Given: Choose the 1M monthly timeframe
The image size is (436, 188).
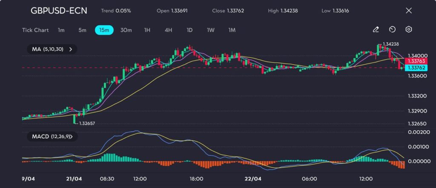Looking at the screenshot, I should (x=232, y=30).
